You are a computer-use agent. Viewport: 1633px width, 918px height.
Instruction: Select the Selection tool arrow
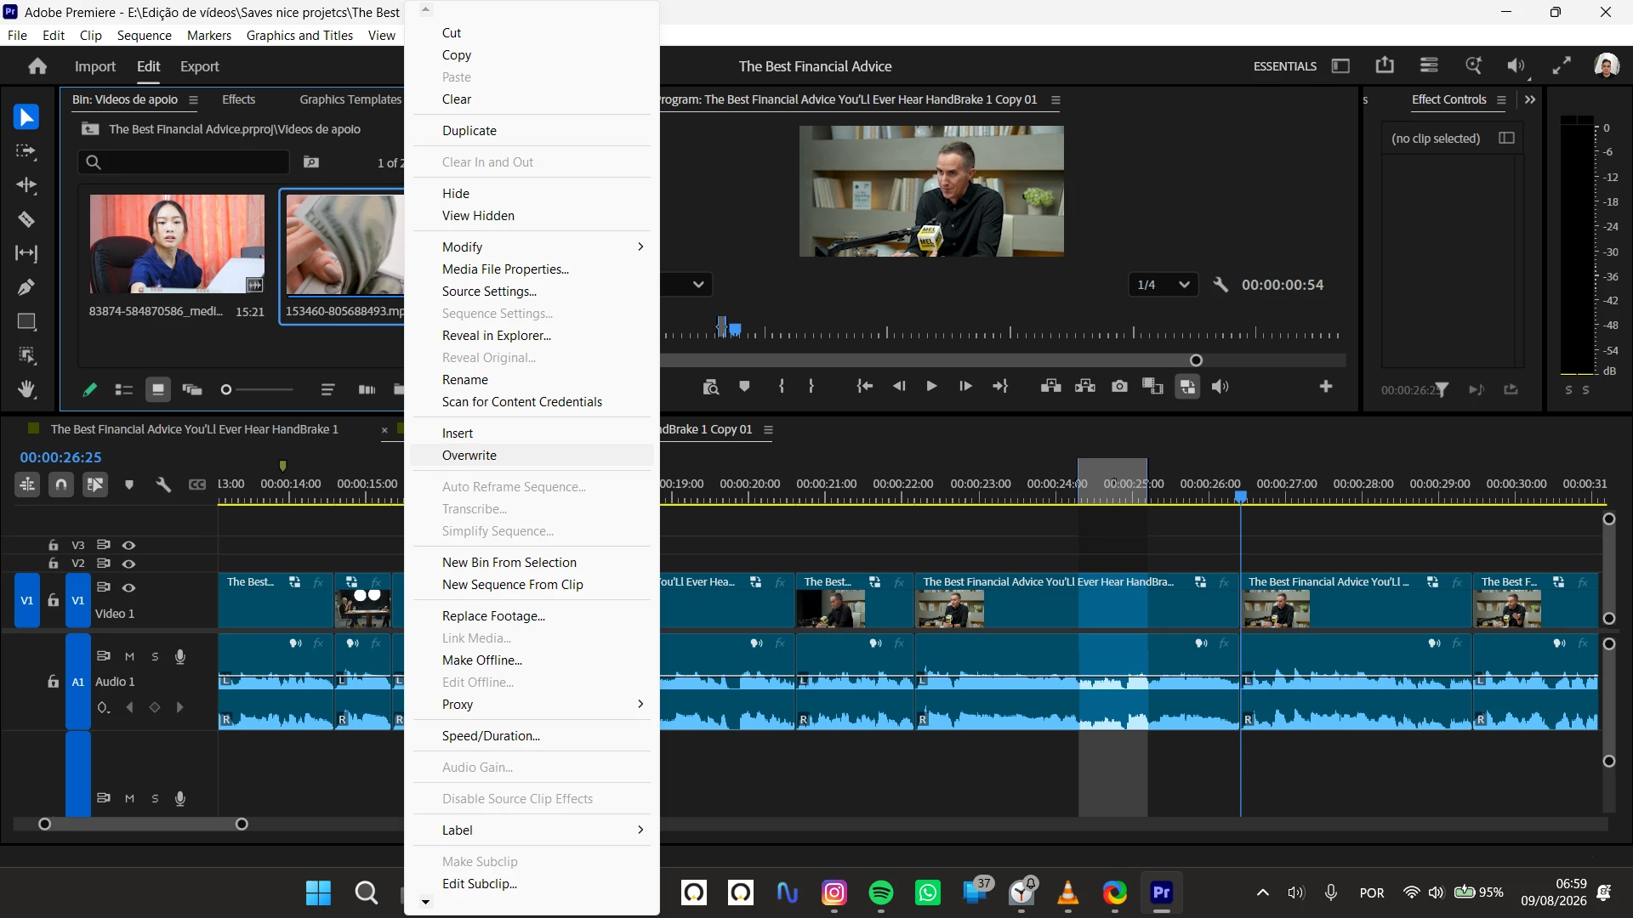coord(26,116)
